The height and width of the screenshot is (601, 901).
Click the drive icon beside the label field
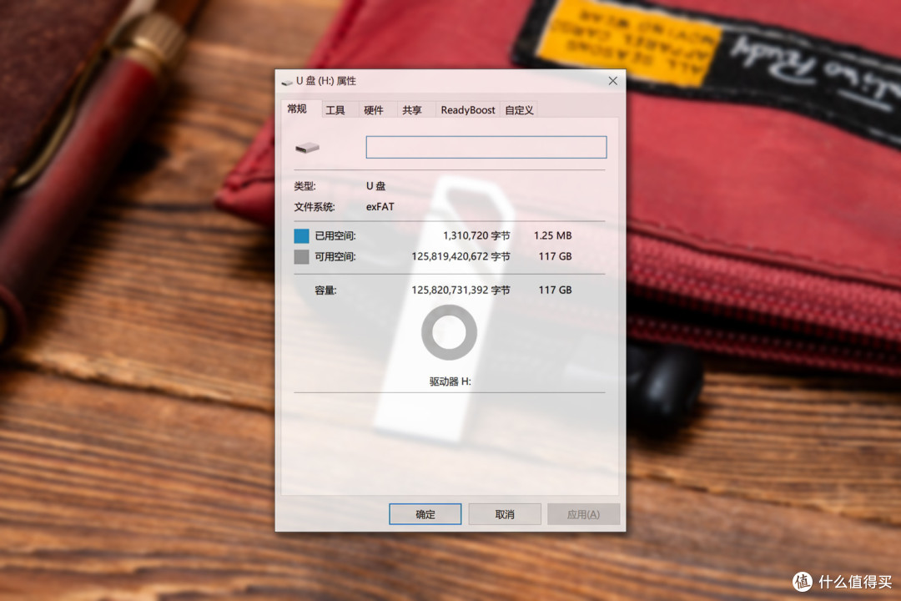(x=307, y=148)
